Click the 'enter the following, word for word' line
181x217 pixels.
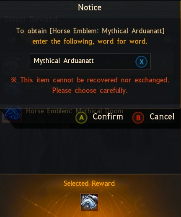tap(90, 41)
